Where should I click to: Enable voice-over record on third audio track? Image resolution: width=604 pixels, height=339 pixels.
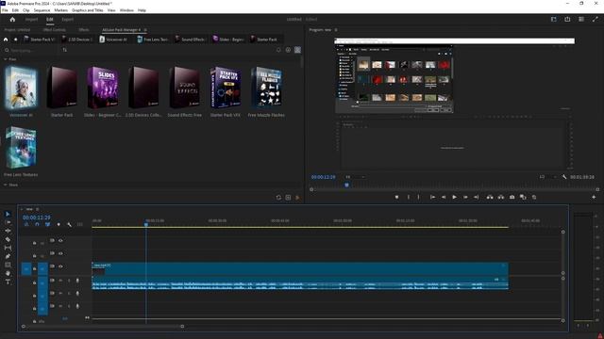coord(77,306)
